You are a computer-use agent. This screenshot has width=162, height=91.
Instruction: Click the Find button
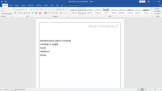157,9
